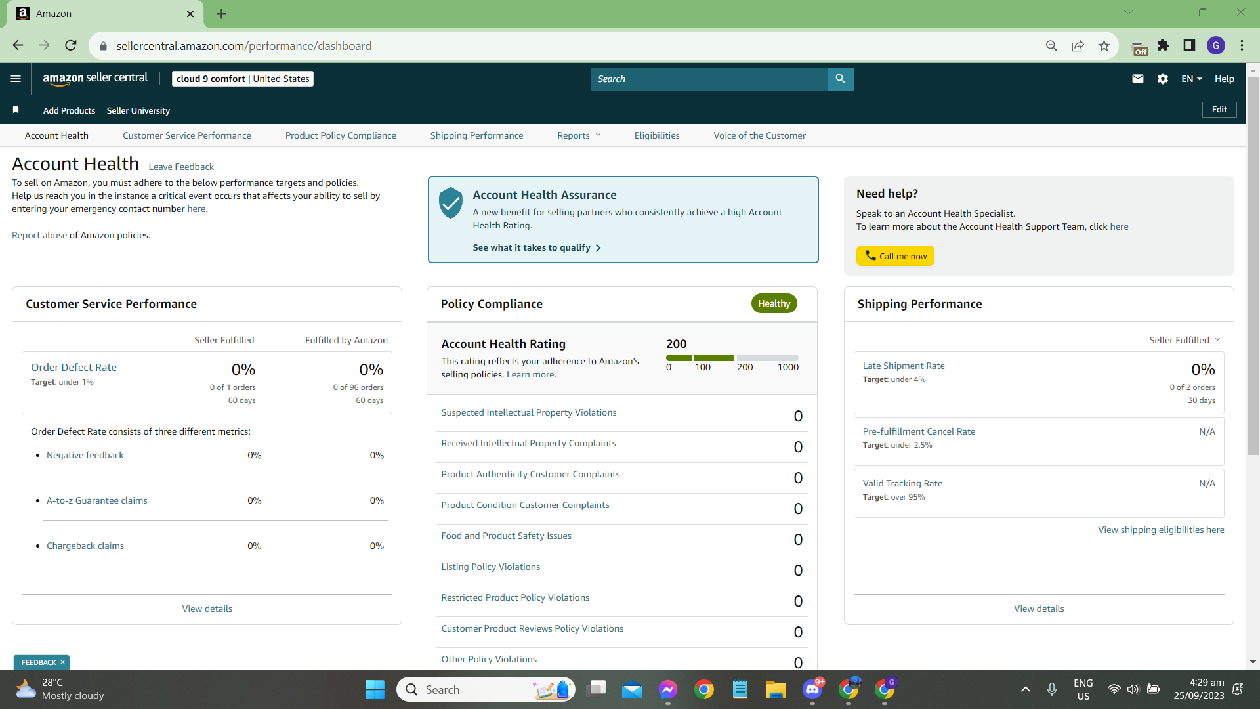Image resolution: width=1260 pixels, height=709 pixels.
Task: Open the cloud 9 comfort account switcher
Action: [x=243, y=79]
